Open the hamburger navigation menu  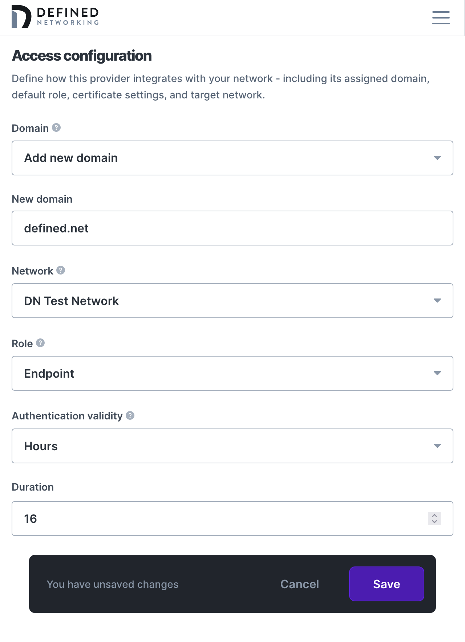441,18
